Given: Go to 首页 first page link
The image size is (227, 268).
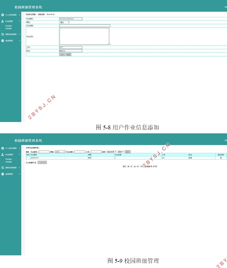Looking at the screenshot, I should [x=124, y=166].
